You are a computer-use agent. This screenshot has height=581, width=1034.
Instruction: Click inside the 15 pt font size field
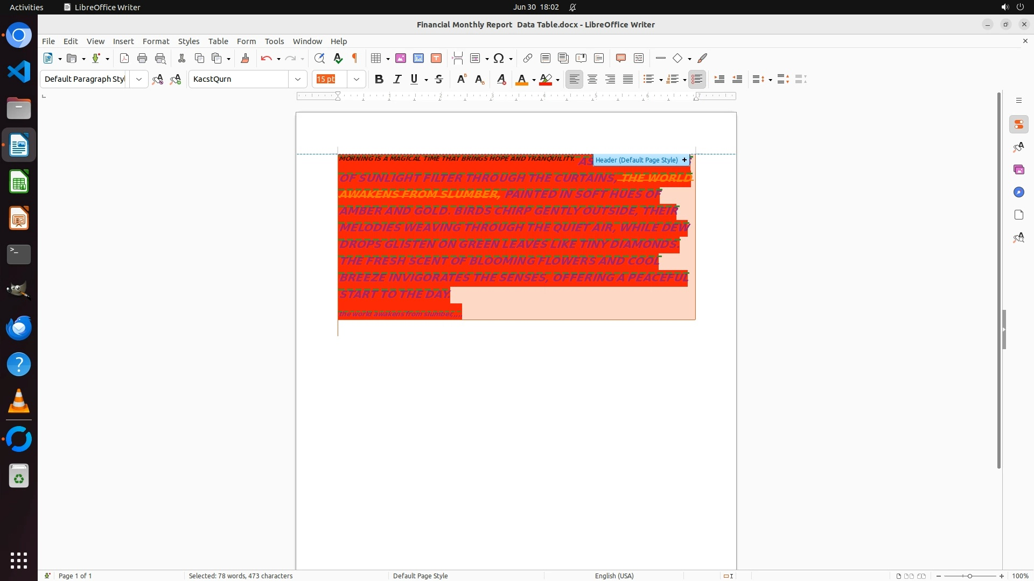point(330,80)
